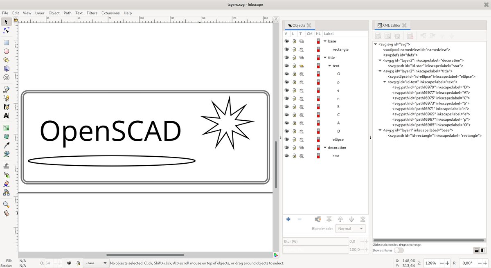Toggle current layer visibility in status bar

coord(69,263)
